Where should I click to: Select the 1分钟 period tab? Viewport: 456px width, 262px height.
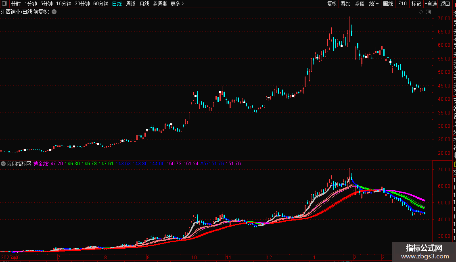click(31, 4)
